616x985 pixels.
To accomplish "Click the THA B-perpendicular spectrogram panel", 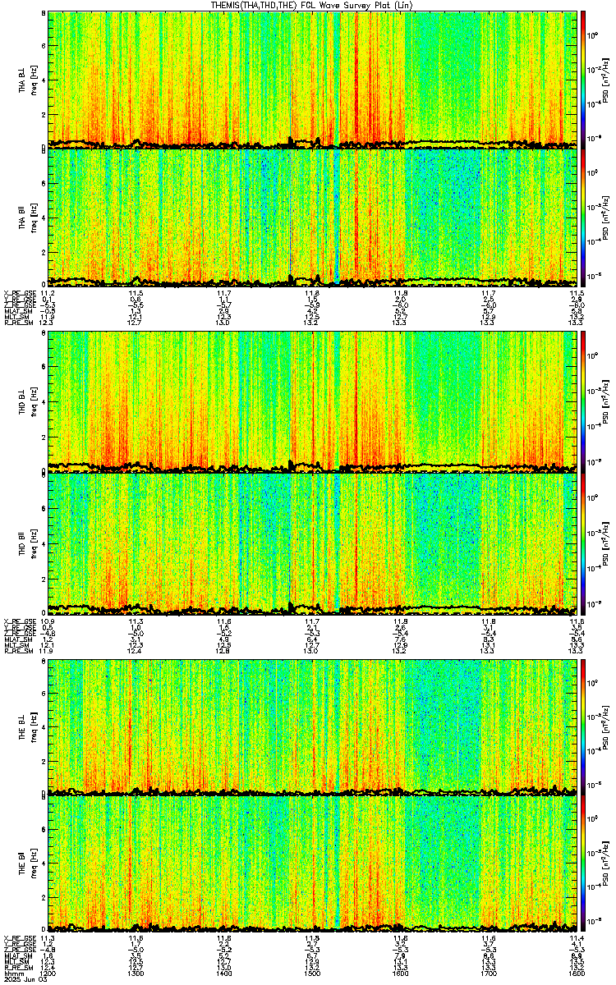I will click(x=312, y=80).
